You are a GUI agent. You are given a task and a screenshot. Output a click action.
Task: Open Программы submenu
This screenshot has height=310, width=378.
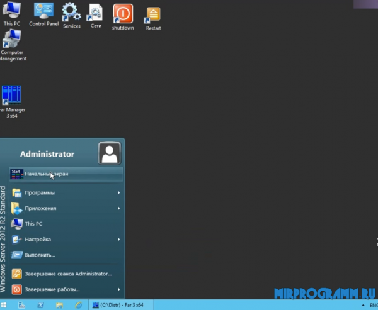tap(66, 192)
